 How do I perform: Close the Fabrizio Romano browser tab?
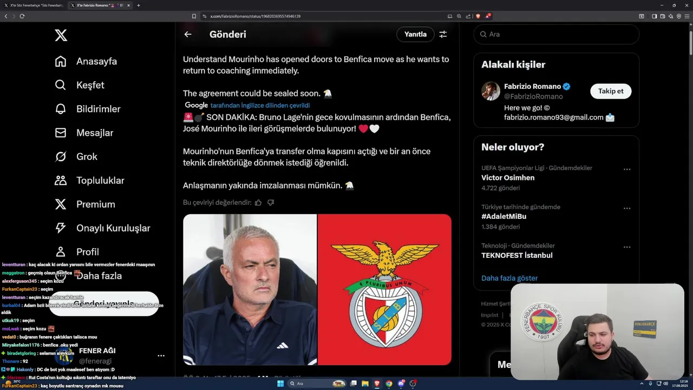coord(128,5)
